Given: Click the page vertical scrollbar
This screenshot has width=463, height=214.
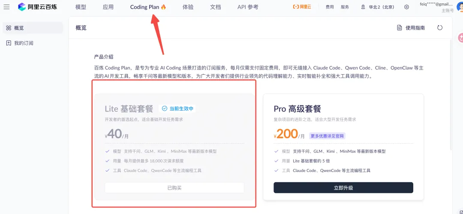Looking at the screenshot, I should tap(451, 95).
